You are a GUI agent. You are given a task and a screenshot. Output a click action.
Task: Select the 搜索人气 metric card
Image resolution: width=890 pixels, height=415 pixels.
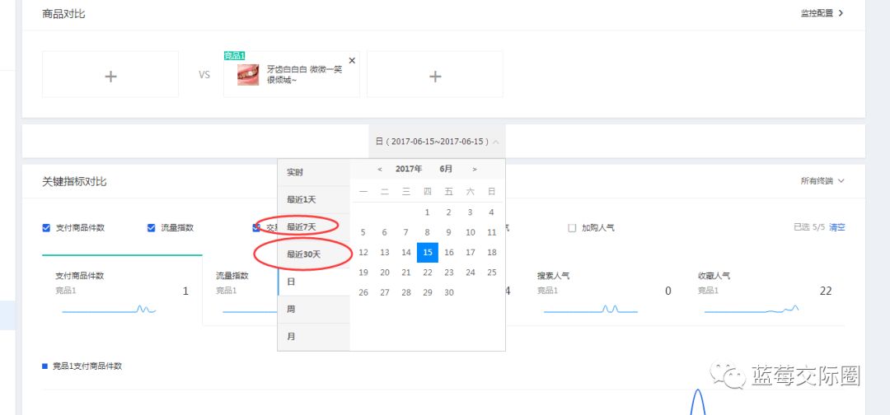(x=605, y=291)
